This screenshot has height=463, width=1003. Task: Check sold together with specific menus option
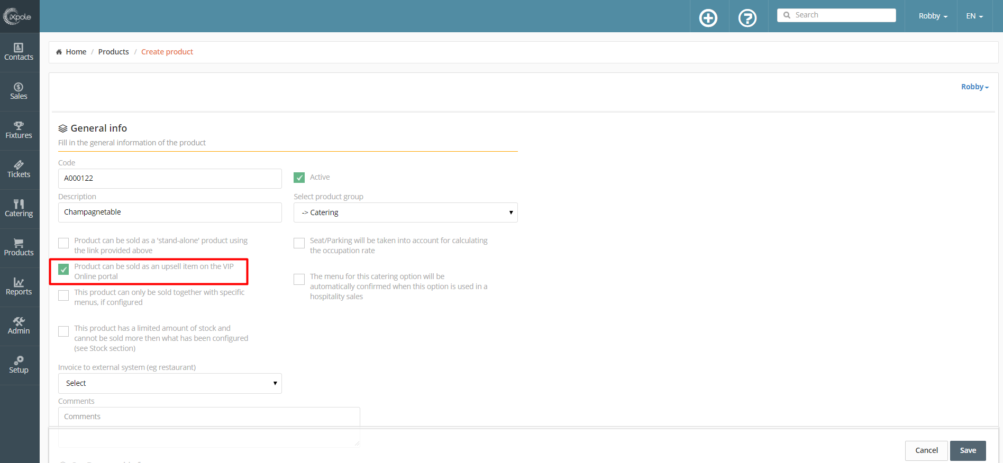click(63, 295)
